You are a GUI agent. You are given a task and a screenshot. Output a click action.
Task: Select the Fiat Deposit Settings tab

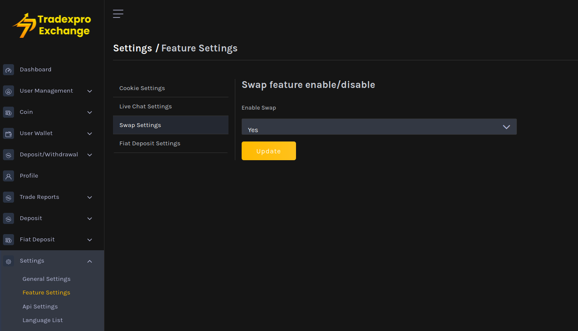pos(150,144)
